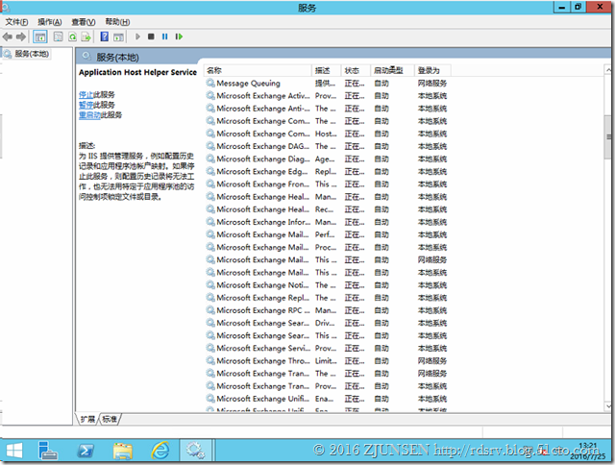615x465 pixels.
Task: Open the Properties toolbar icon
Action: (x=58, y=37)
